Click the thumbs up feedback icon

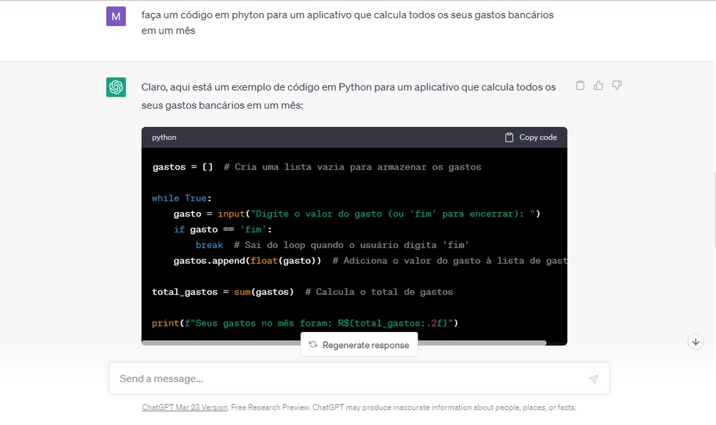point(598,85)
